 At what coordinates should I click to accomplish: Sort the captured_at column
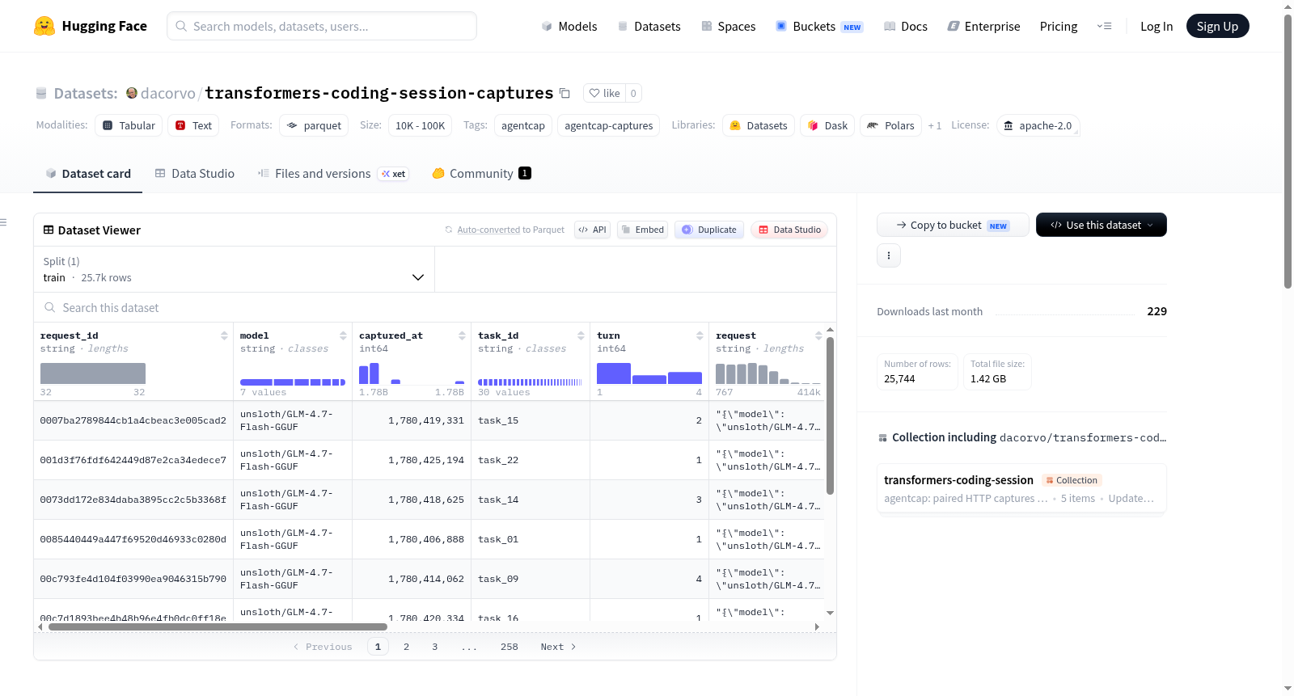coord(462,335)
